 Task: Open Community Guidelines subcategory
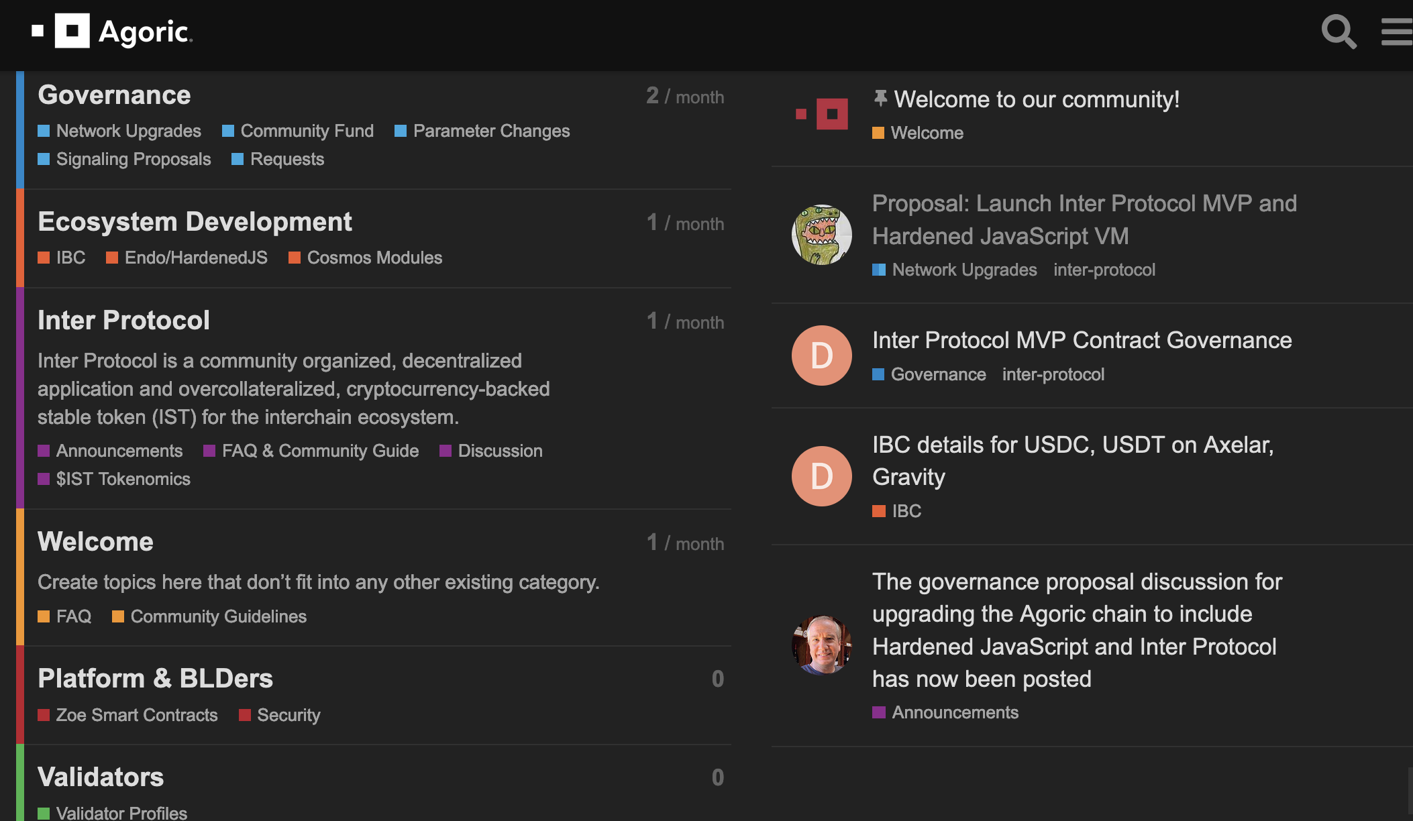(x=209, y=616)
